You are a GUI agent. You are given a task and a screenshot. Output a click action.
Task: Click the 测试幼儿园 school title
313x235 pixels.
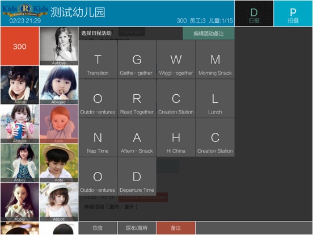click(78, 12)
